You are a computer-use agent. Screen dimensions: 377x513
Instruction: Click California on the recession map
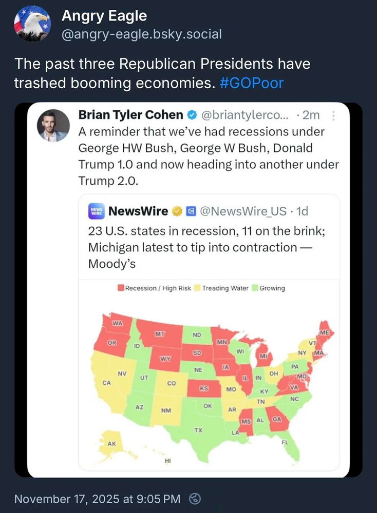pyautogui.click(x=107, y=383)
